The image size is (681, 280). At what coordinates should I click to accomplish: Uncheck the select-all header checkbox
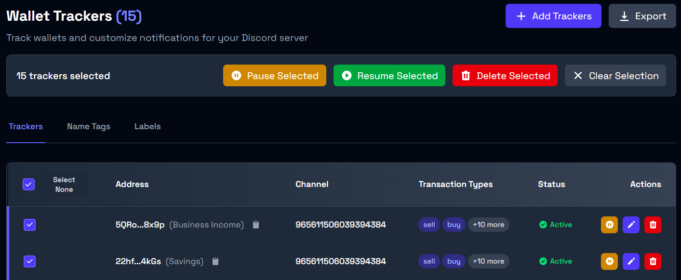tap(29, 185)
